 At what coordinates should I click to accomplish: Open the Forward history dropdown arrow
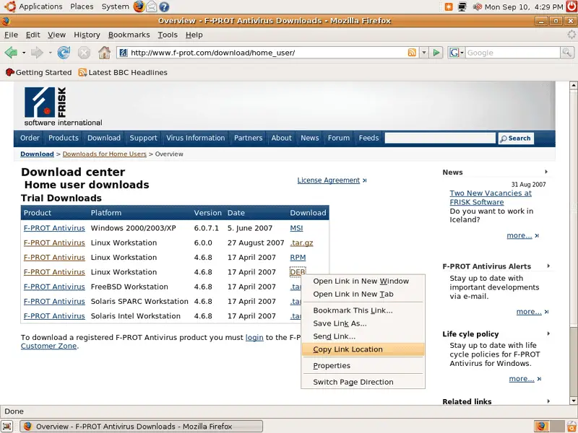(x=50, y=53)
